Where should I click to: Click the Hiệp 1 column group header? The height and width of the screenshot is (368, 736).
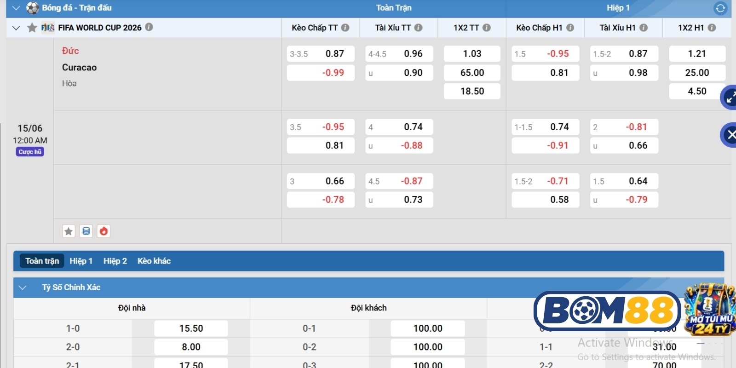tap(618, 8)
